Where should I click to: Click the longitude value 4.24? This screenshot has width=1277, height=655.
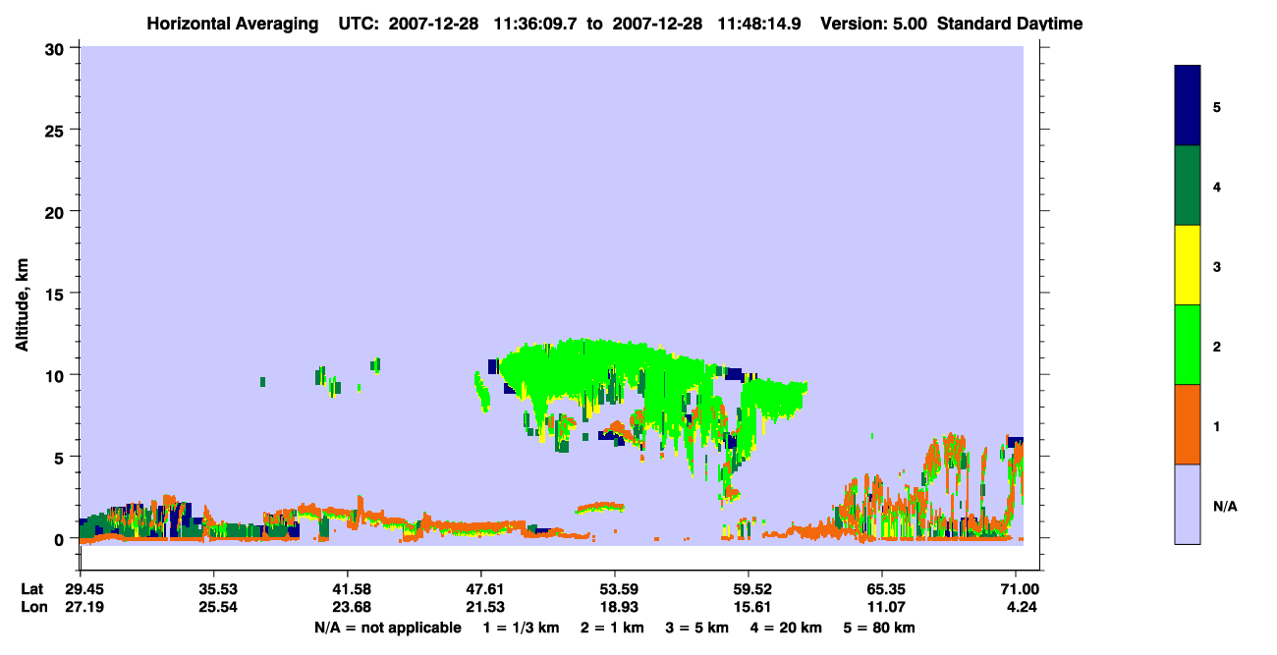click(1020, 608)
